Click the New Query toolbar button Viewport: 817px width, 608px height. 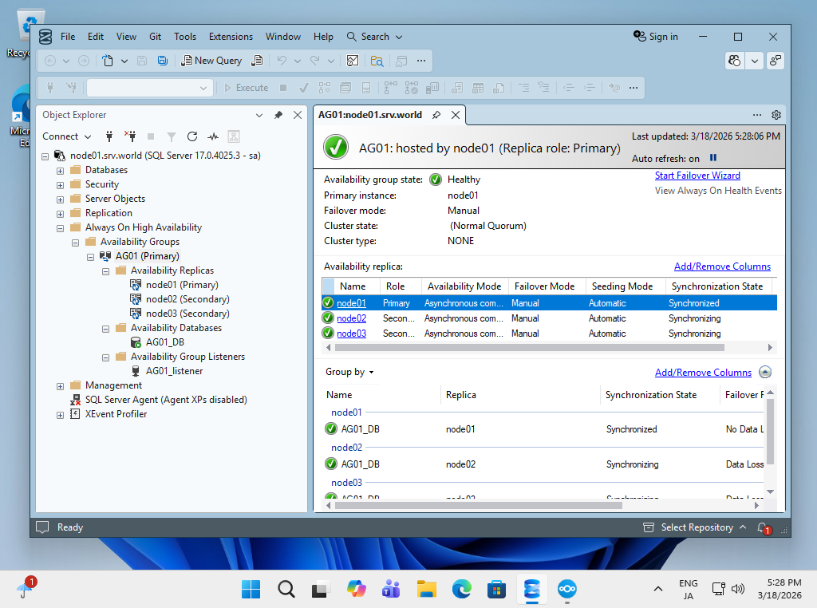point(211,61)
